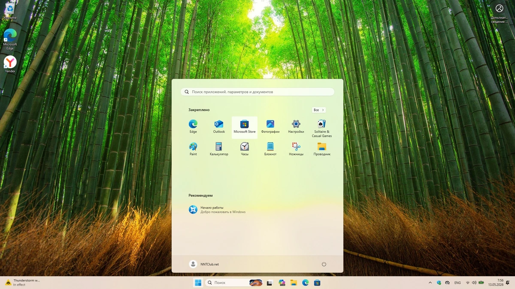Open Edge from pinned apps
Image resolution: width=515 pixels, height=289 pixels.
tap(193, 127)
